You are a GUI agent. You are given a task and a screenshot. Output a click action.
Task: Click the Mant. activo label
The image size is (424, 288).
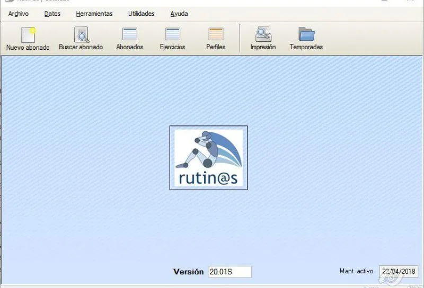point(356,271)
